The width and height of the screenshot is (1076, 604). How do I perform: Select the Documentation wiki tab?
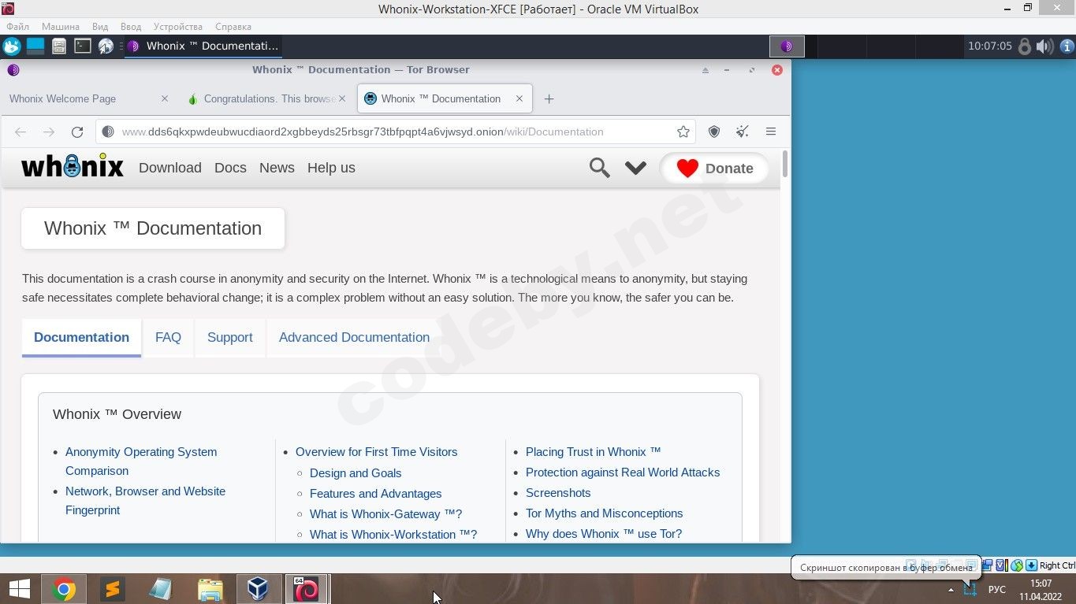(x=81, y=338)
